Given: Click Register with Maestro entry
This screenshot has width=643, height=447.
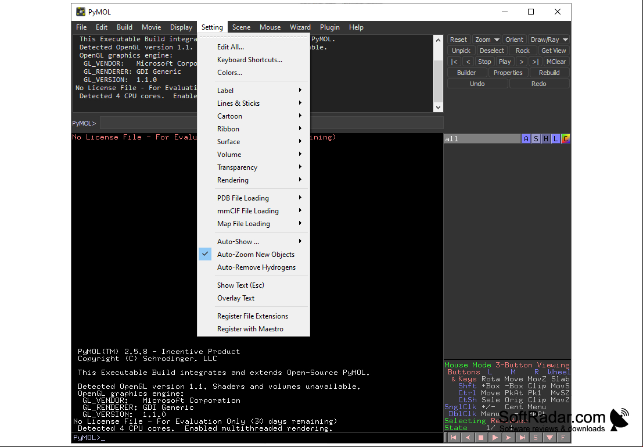Looking at the screenshot, I should click(253, 329).
